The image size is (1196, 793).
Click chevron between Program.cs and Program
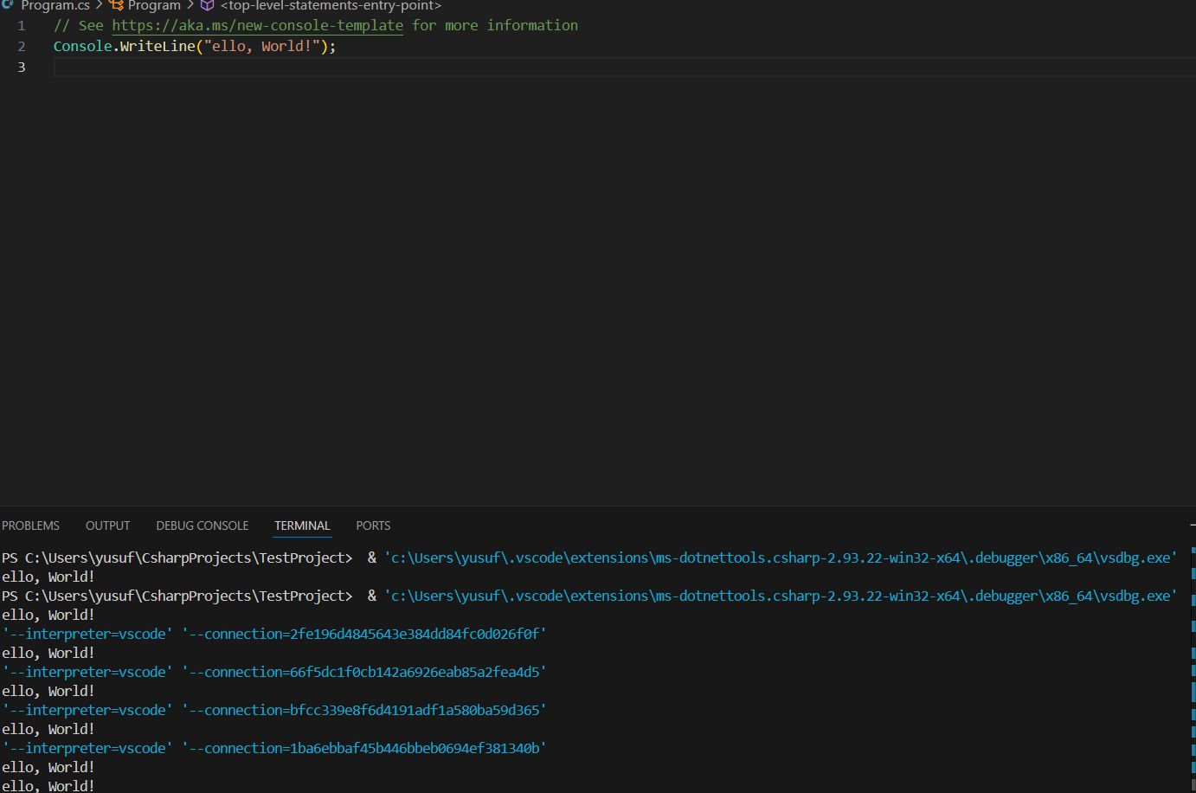point(100,5)
